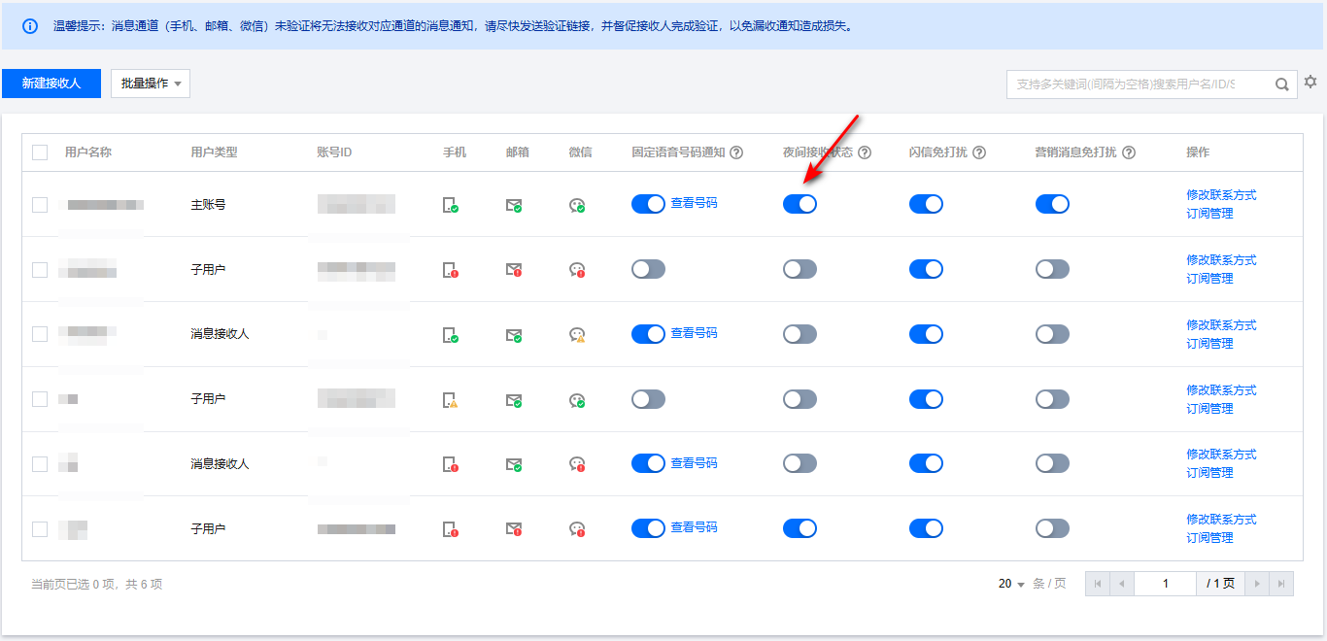
Task: Click phone error icon in second row
Action: coord(450,270)
